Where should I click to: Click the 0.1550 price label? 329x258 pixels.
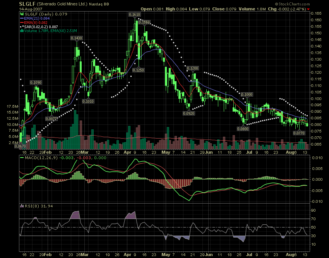coord(144,22)
